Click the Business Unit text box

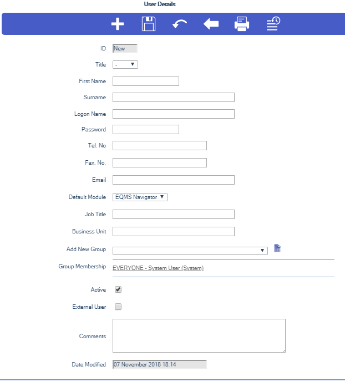(174, 231)
